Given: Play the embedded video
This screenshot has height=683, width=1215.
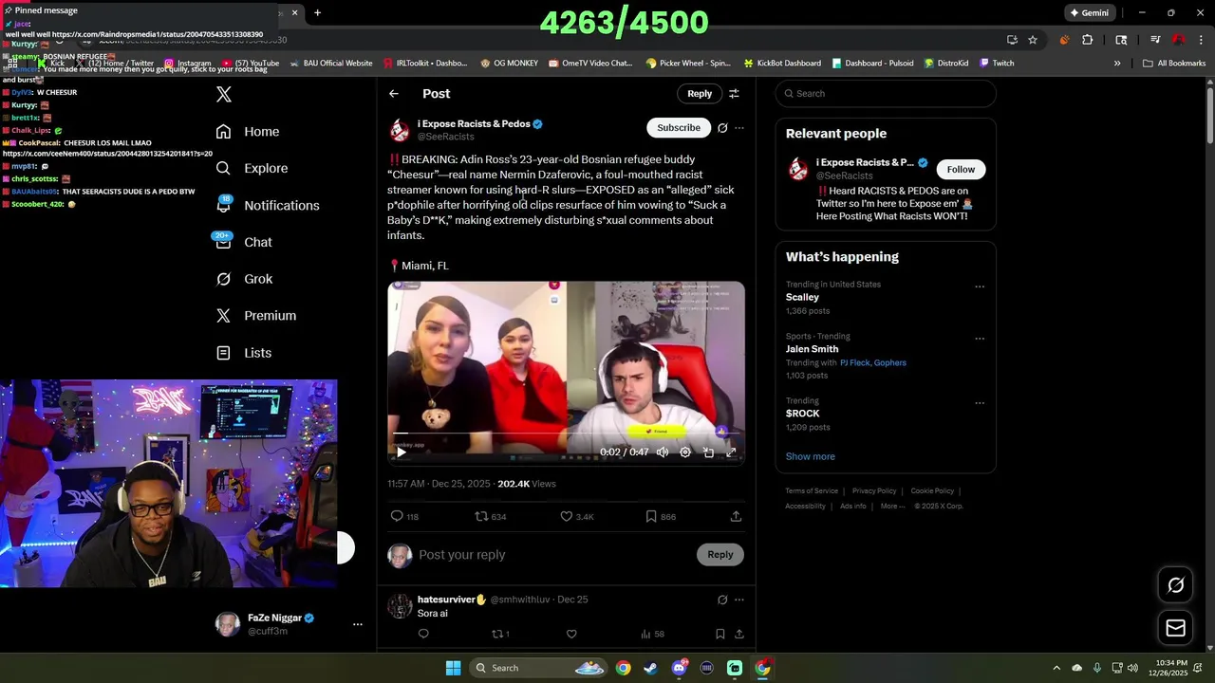Looking at the screenshot, I should point(402,452).
